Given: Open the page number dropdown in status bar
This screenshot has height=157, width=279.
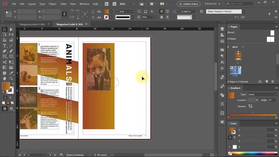Looking at the screenshot, I should [x=45, y=155].
